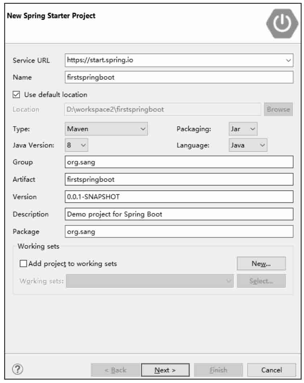
Task: Click the Version text field
Action: tap(179, 197)
